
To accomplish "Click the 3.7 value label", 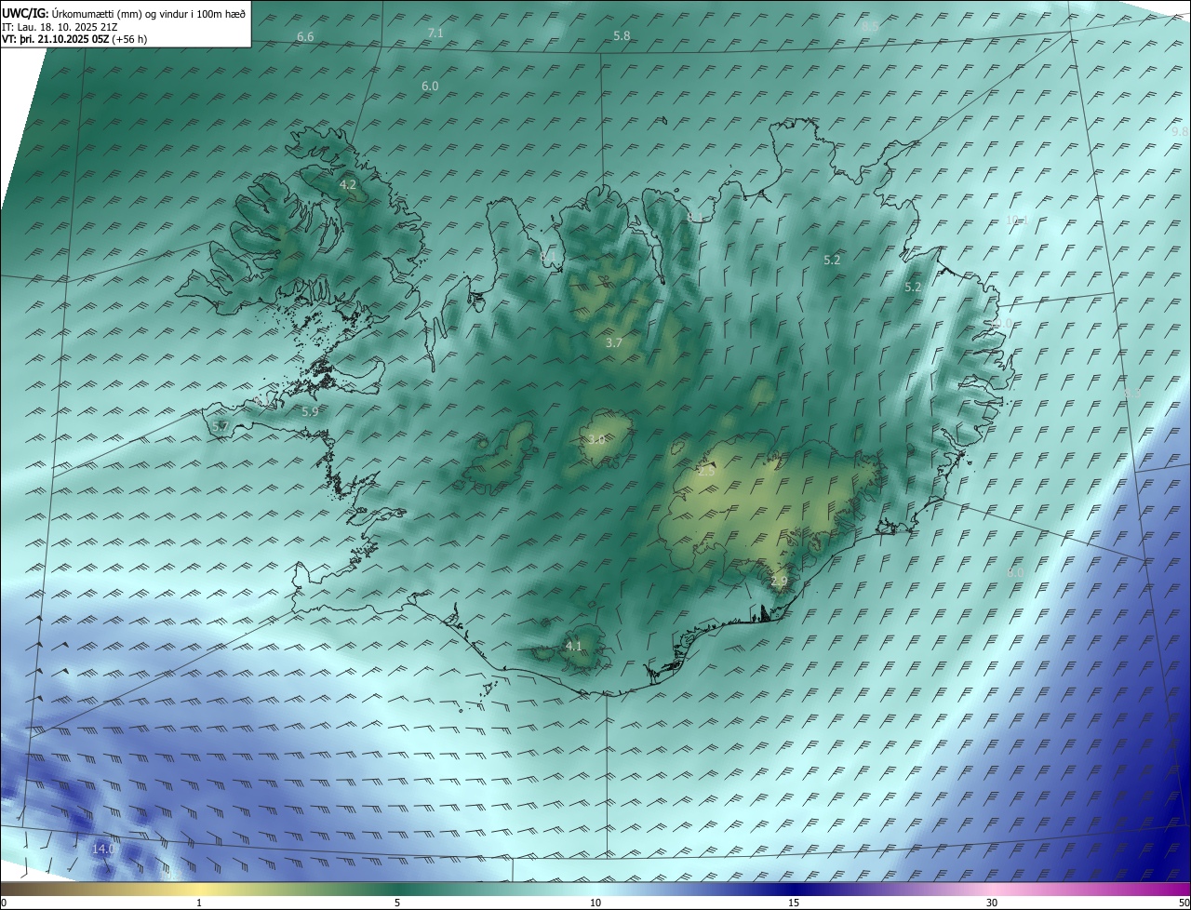I will (614, 342).
